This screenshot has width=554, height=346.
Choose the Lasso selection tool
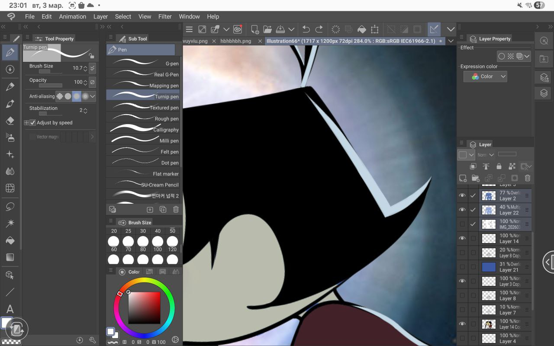pos(10,206)
